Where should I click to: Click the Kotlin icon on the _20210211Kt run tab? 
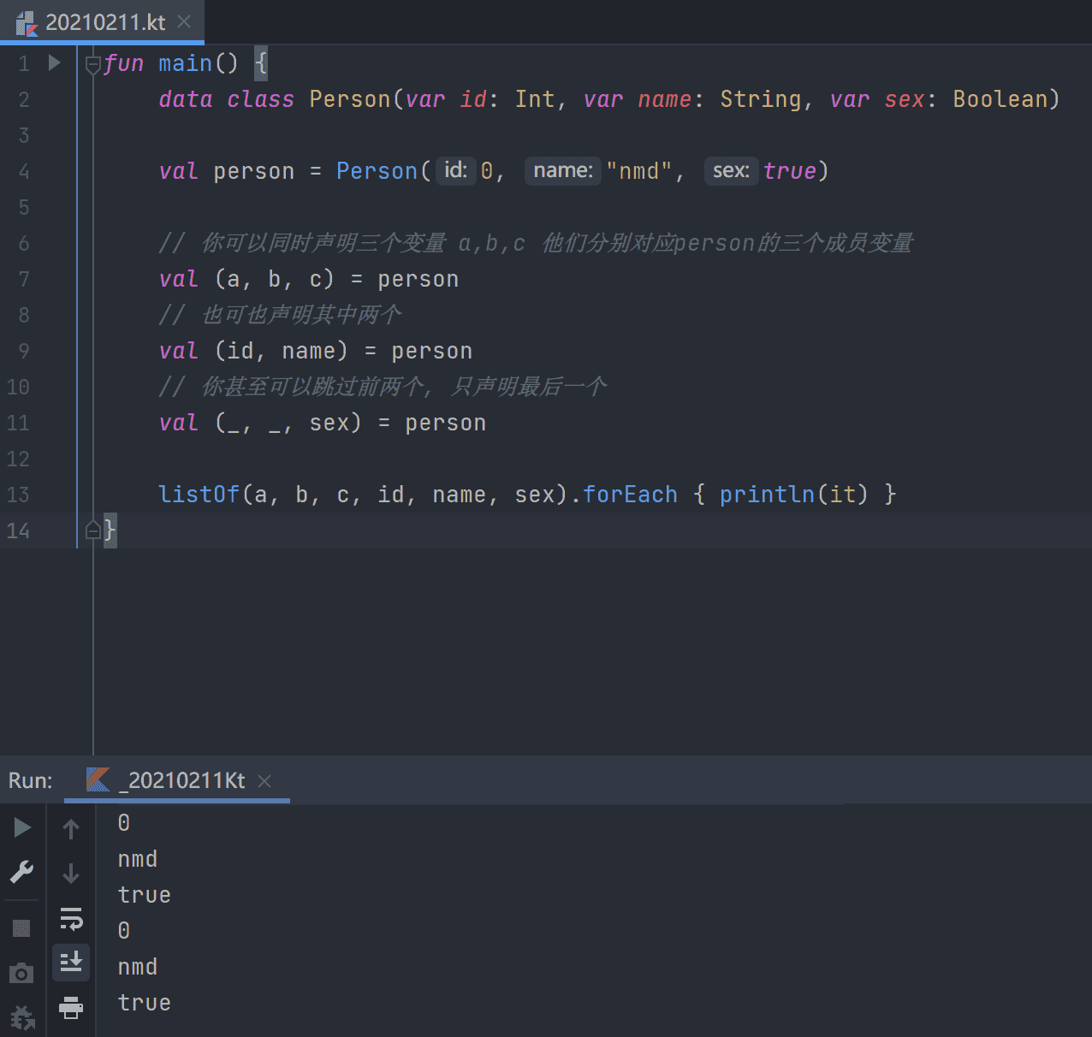(98, 779)
